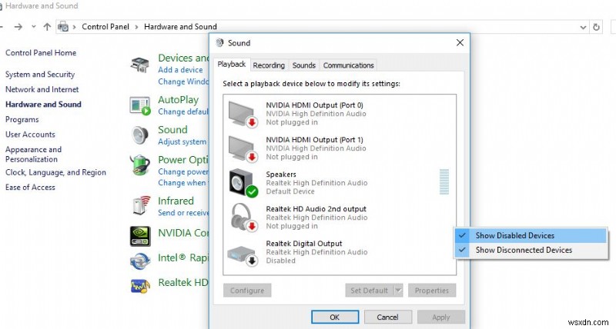
Task: Click the Set Default button
Action: [x=370, y=291]
